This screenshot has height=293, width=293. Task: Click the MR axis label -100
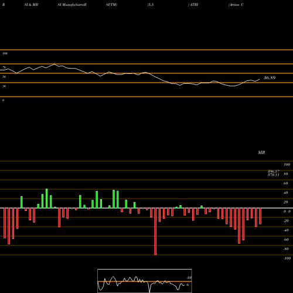[x=287, y=258]
